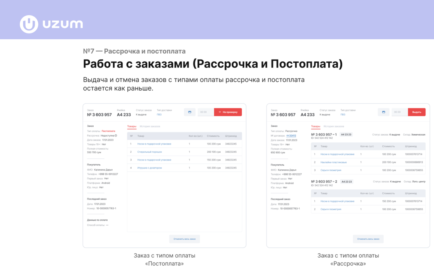Click the subtitle №7 — Рассрочка и постоплата
Screen dimensions: 434x270
click(x=134, y=51)
